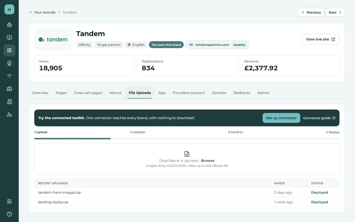Click the upload progress bar
Screen dimensions: 355x222
point(187,139)
